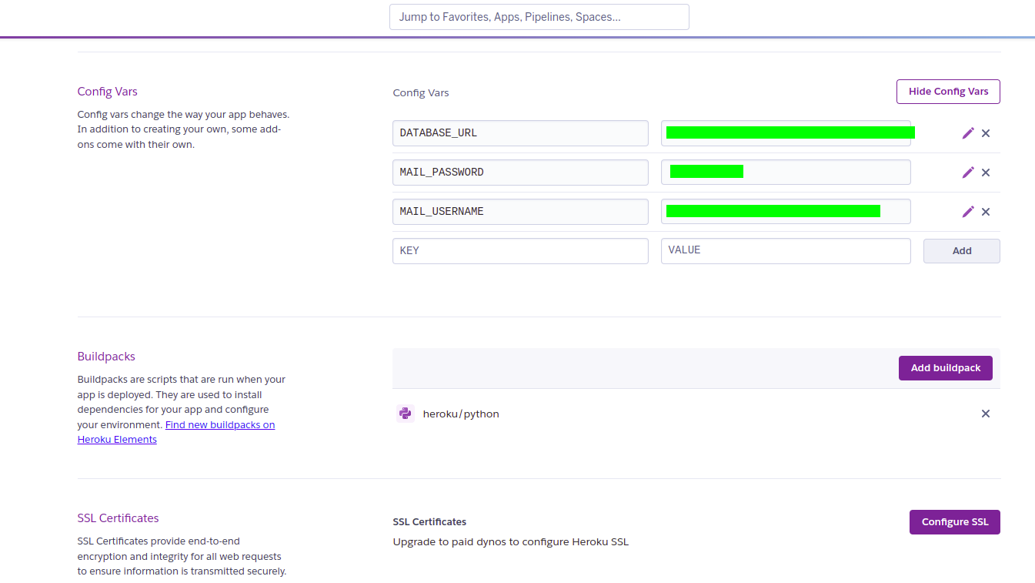Screen dimensions: 1035x583
Task: Click the heroku/python buildpack name
Action: click(x=461, y=414)
